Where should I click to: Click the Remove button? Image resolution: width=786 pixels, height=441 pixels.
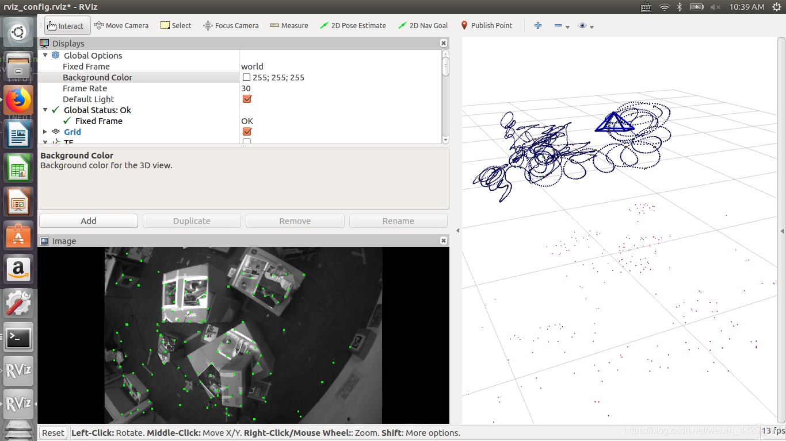point(295,220)
